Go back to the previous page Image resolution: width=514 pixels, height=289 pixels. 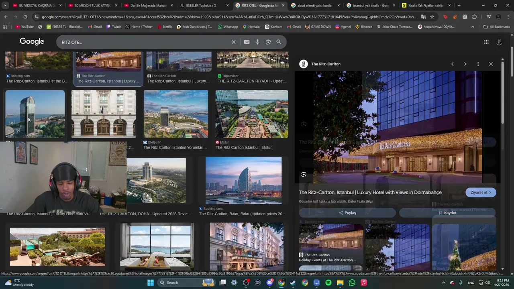tap(6, 17)
